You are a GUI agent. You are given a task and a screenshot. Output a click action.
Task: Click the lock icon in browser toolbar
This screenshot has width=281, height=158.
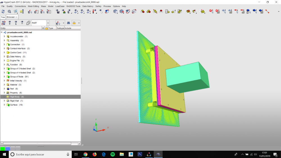74,23
